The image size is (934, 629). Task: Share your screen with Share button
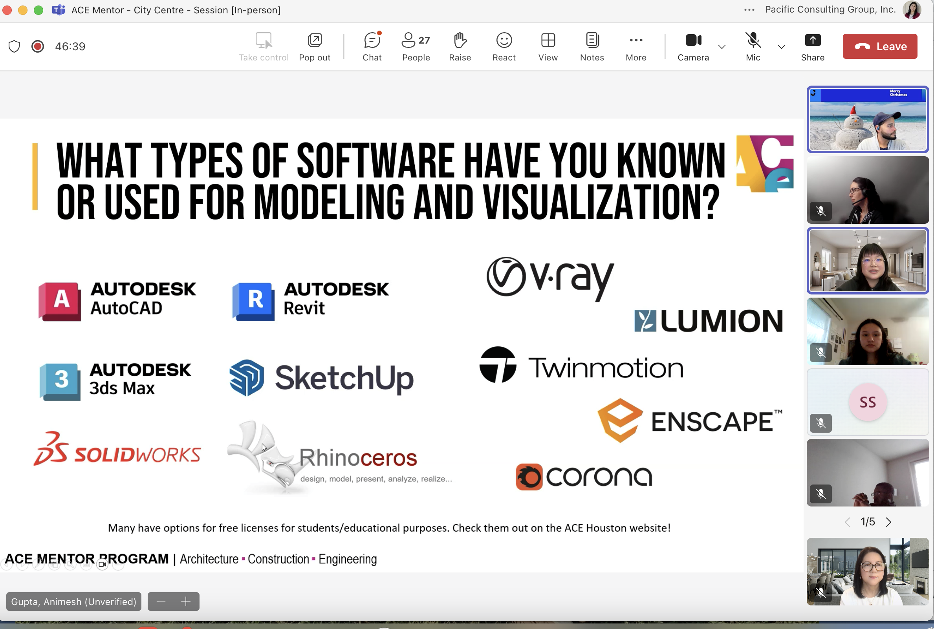812,47
